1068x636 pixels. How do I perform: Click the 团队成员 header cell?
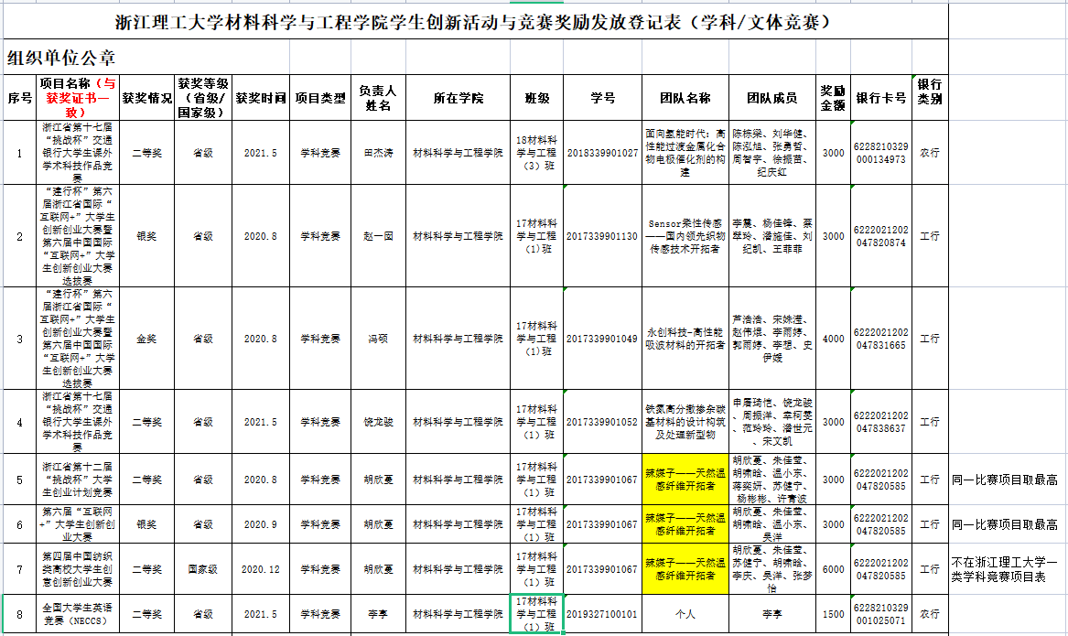771,98
